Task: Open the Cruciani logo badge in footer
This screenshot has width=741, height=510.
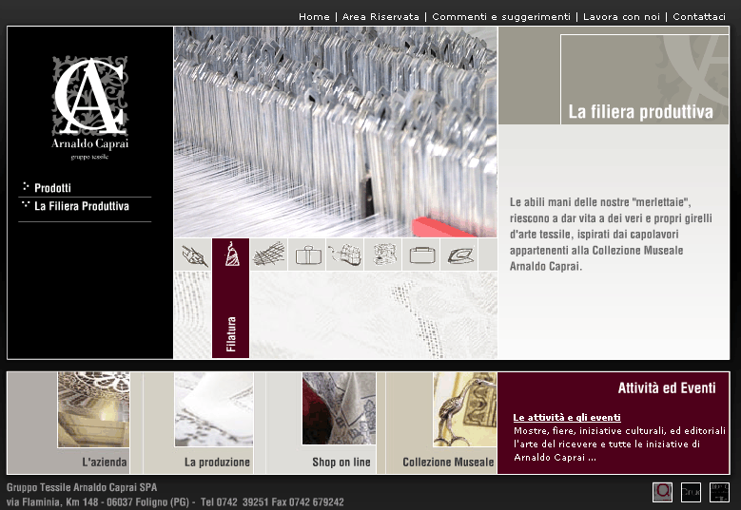Action: tap(691, 493)
